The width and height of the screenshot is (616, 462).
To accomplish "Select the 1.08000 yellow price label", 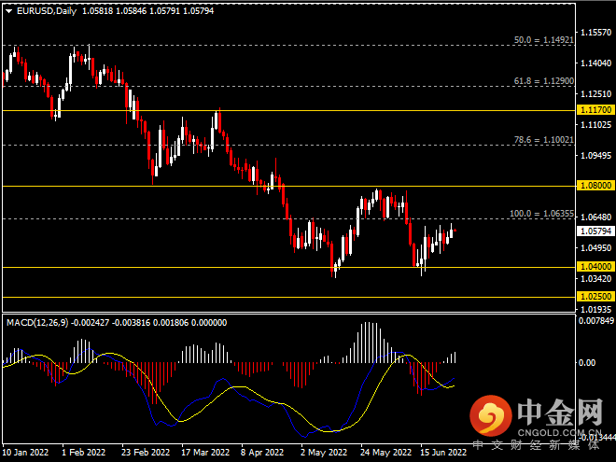I will 595,186.
